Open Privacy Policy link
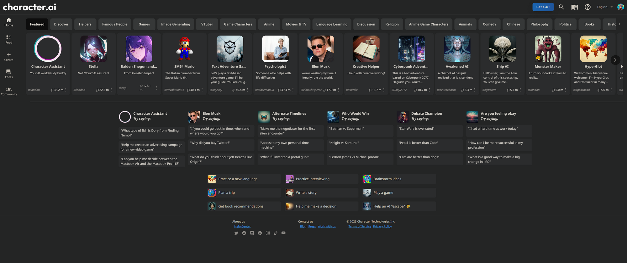This screenshot has height=263, width=627. pos(382,226)
